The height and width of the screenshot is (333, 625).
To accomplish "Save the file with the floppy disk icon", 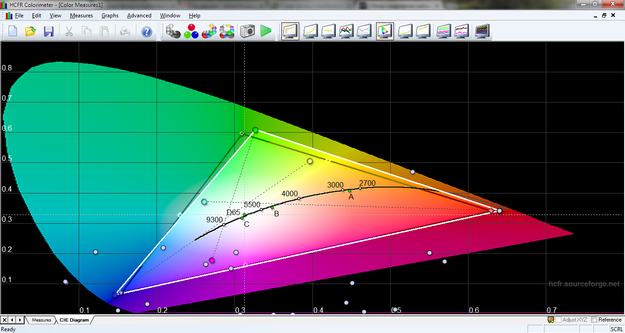I will point(48,32).
